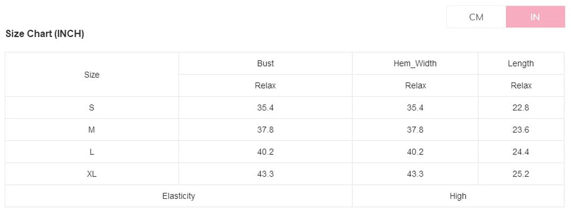Switch size units to CM
This screenshot has width=571, height=215.
coord(476,17)
